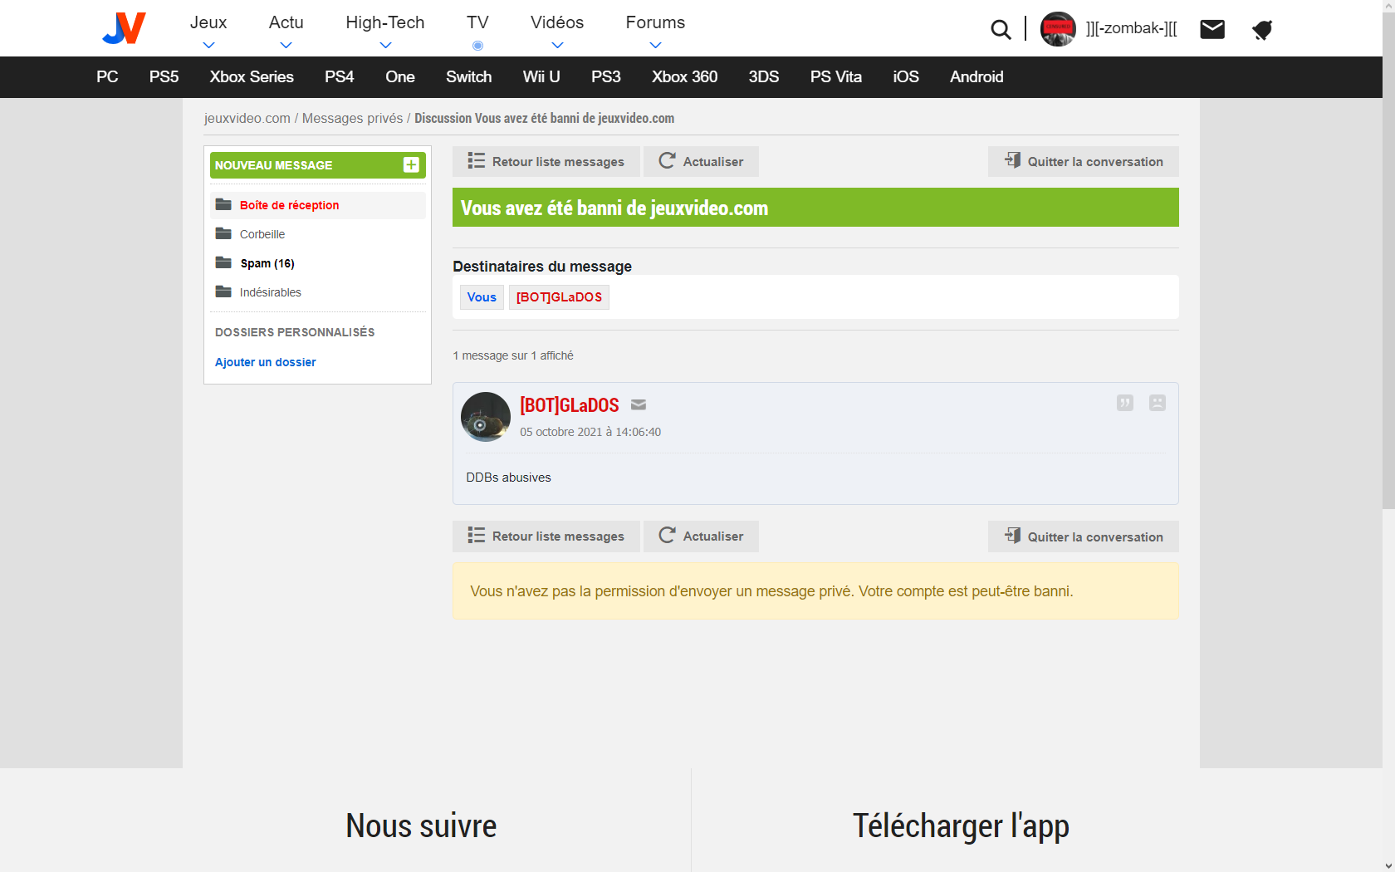Click the message text DDBs abusives
The width and height of the screenshot is (1395, 872).
click(x=508, y=478)
